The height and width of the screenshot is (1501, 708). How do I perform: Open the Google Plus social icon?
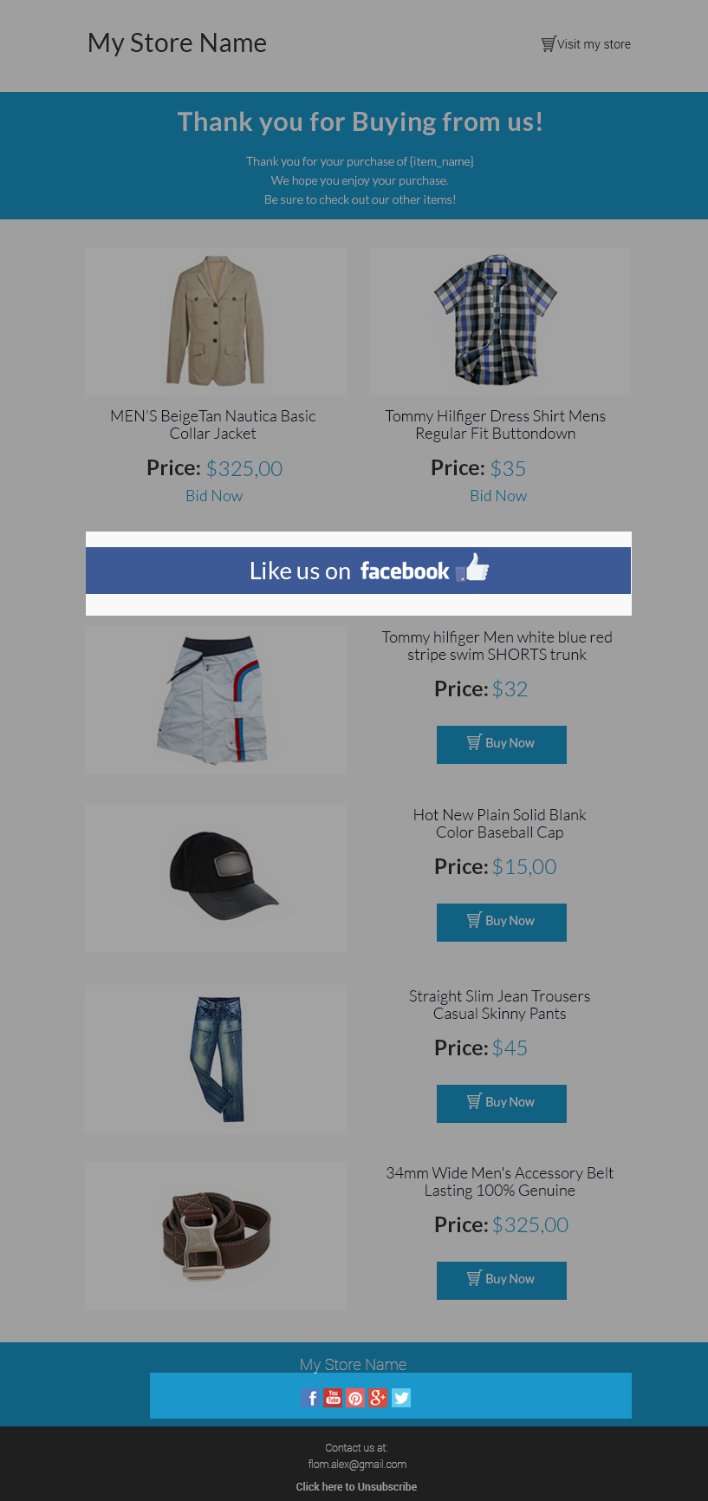379,1398
